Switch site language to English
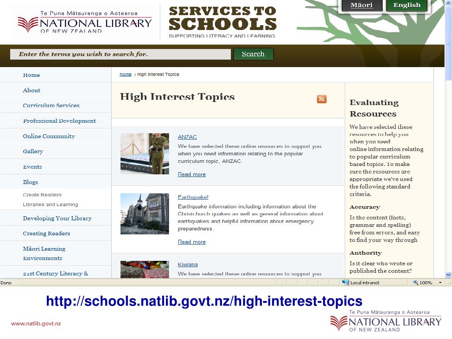This screenshot has height=339, width=452. 407,5
